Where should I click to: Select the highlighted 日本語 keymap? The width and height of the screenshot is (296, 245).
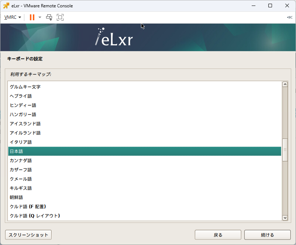145,151
